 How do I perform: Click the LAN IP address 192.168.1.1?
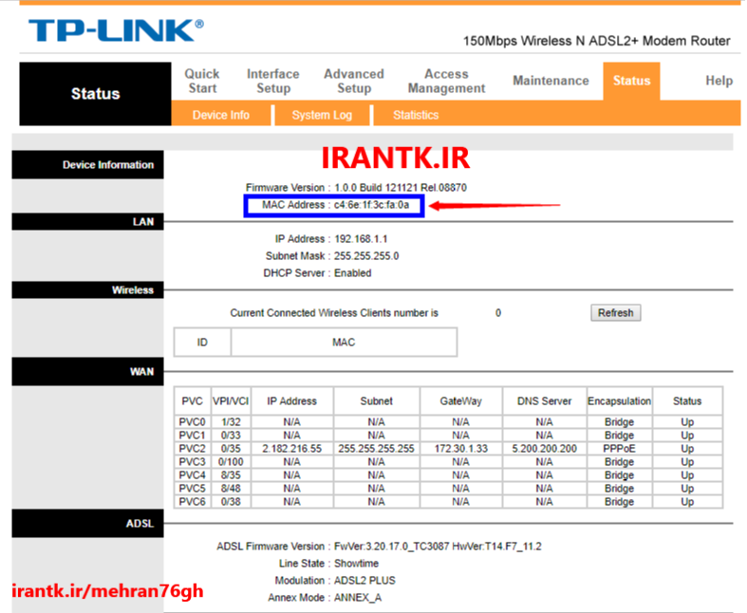coord(361,239)
